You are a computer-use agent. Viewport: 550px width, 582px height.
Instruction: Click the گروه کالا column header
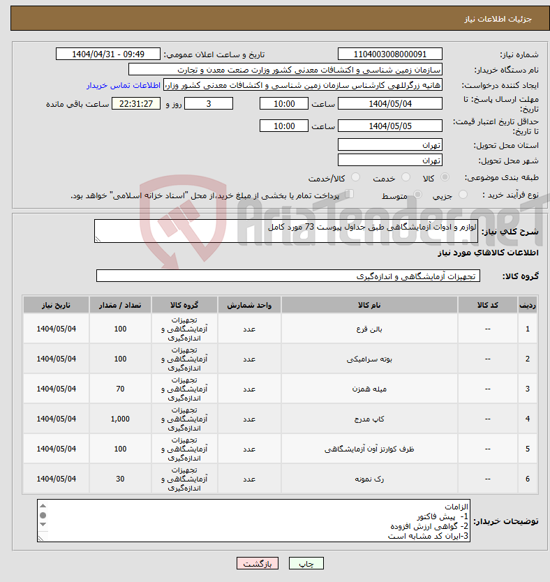[184, 305]
